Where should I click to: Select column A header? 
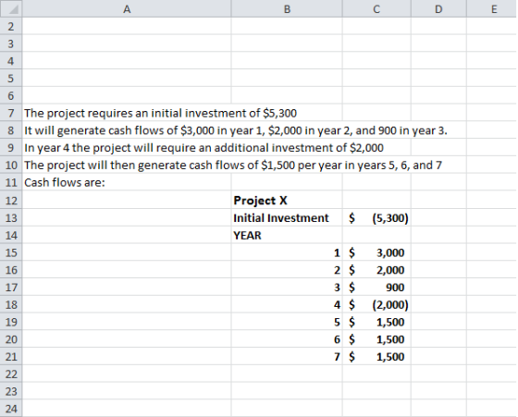coord(127,8)
